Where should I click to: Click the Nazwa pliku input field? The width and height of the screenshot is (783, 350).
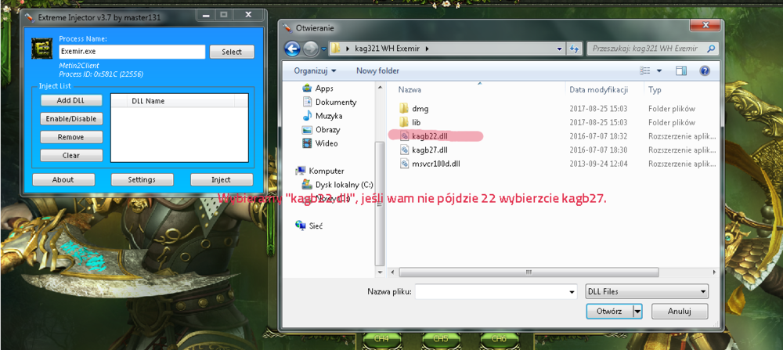pyautogui.click(x=492, y=291)
